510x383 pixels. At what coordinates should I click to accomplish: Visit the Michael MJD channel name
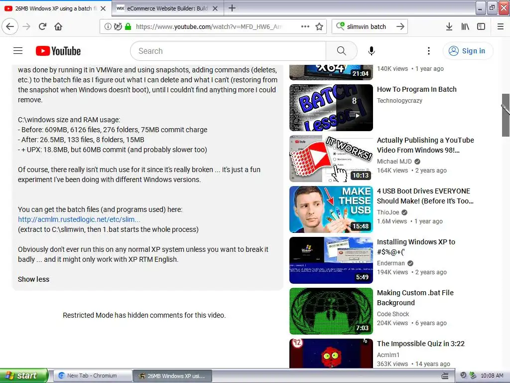pos(394,162)
